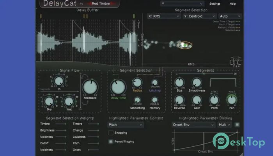The width and height of the screenshot is (273, 156).
Task: Select the Smoothness knob
Action: (197, 82)
